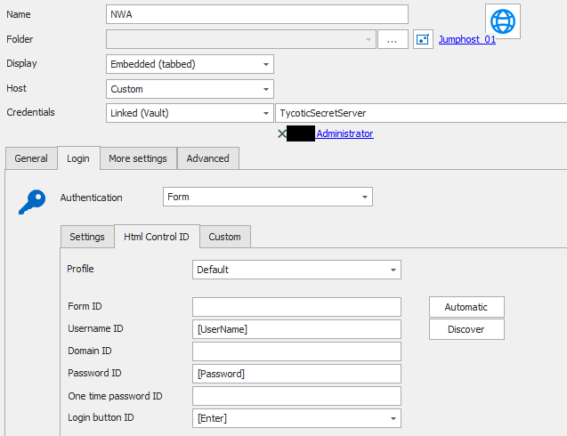Click the TycoticSecretServer vault field
Image resolution: width=567 pixels, height=436 pixels.
(421, 113)
